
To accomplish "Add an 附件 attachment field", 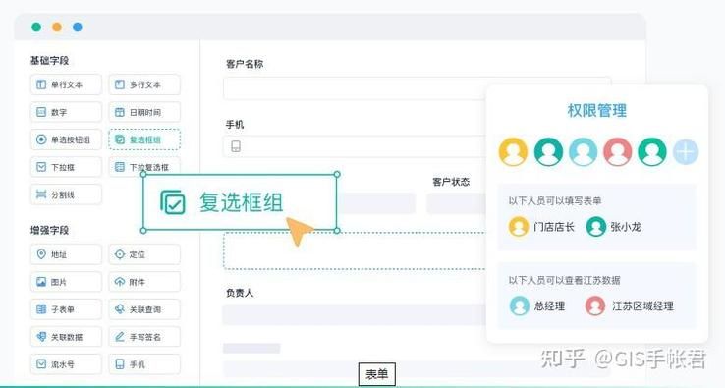I will tap(144, 282).
